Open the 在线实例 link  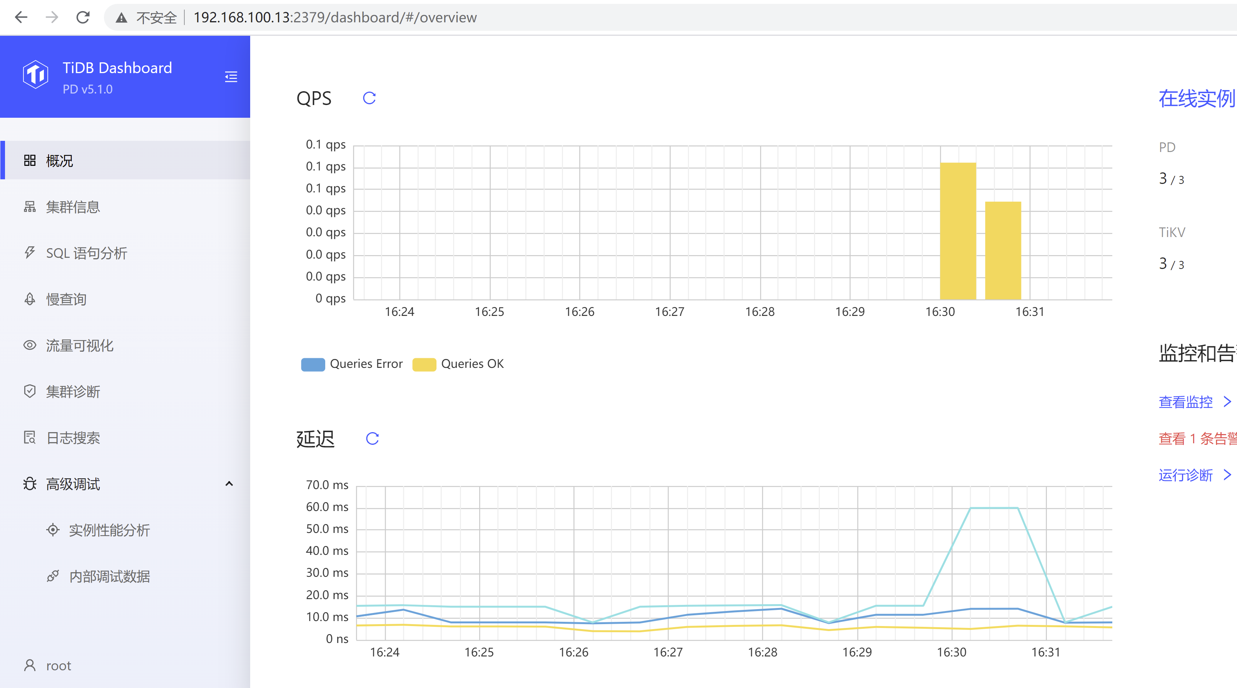[1197, 99]
